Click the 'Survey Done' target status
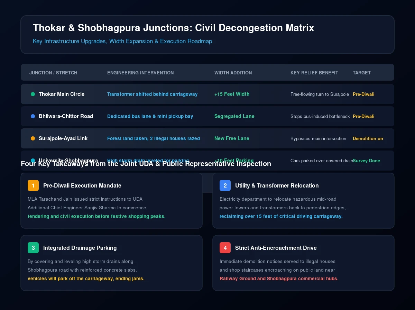 pyautogui.click(x=366, y=161)
